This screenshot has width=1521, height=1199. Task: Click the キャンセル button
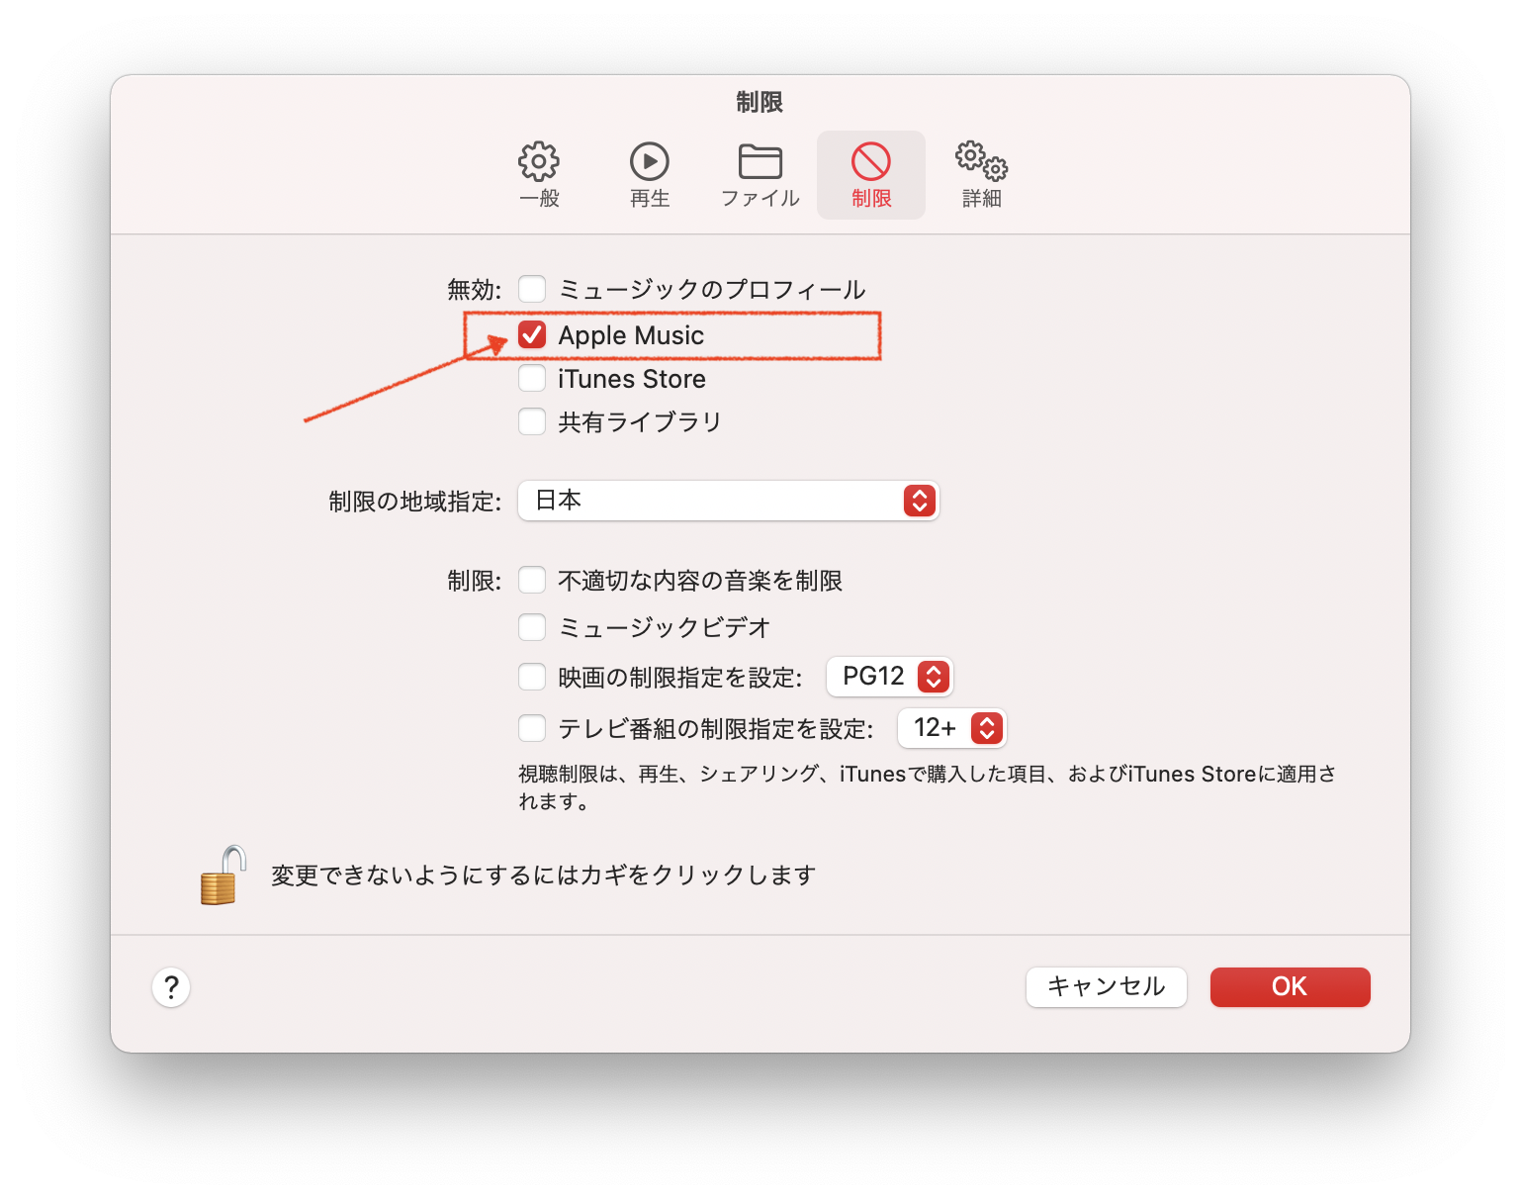(1107, 986)
